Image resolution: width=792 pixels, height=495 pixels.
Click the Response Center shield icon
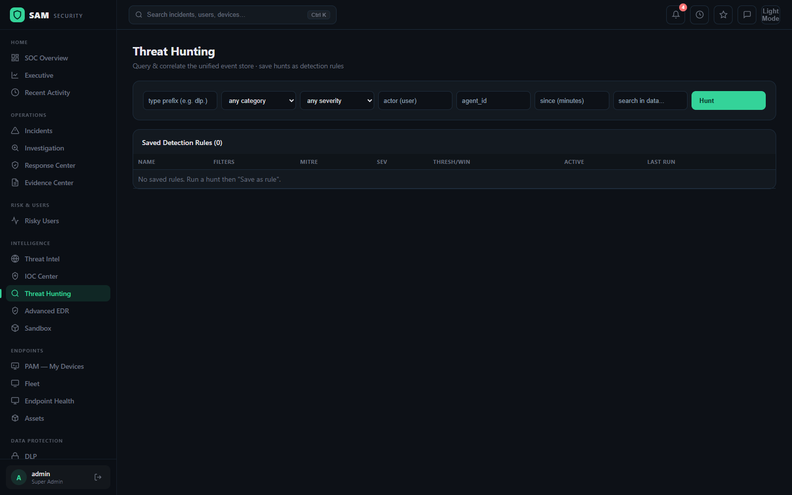click(x=15, y=165)
